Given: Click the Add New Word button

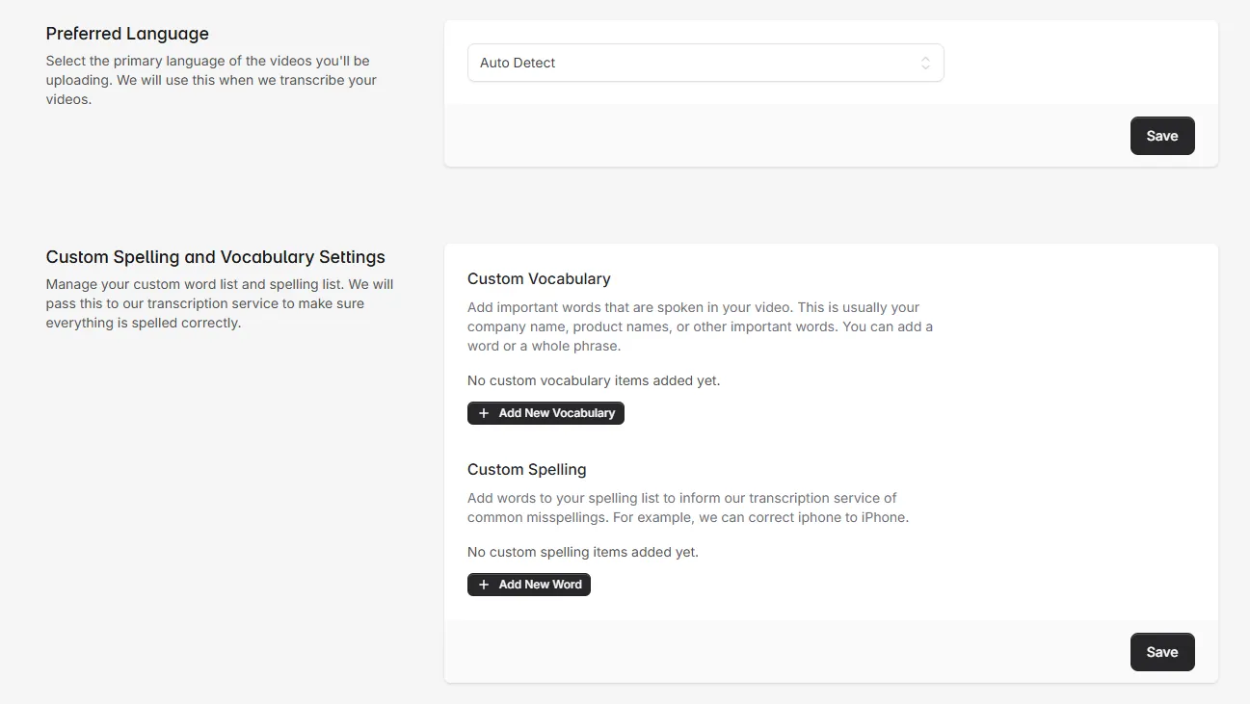Looking at the screenshot, I should click(x=529, y=585).
